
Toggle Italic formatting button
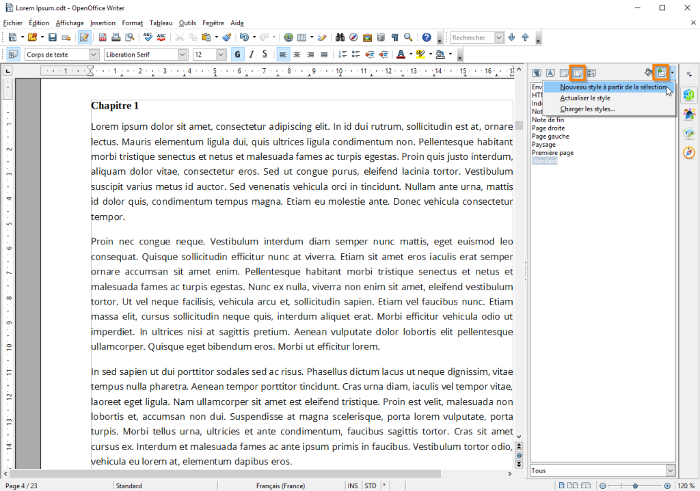pos(251,55)
